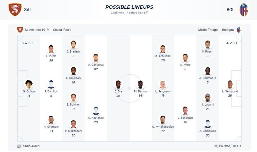Click the SAL team abbreviation
This screenshot has width=257, height=152.
tap(28, 10)
